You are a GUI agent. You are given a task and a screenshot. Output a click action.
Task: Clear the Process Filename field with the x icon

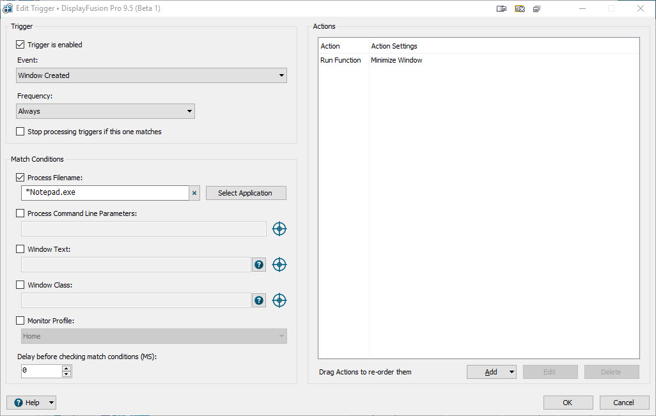click(x=195, y=193)
